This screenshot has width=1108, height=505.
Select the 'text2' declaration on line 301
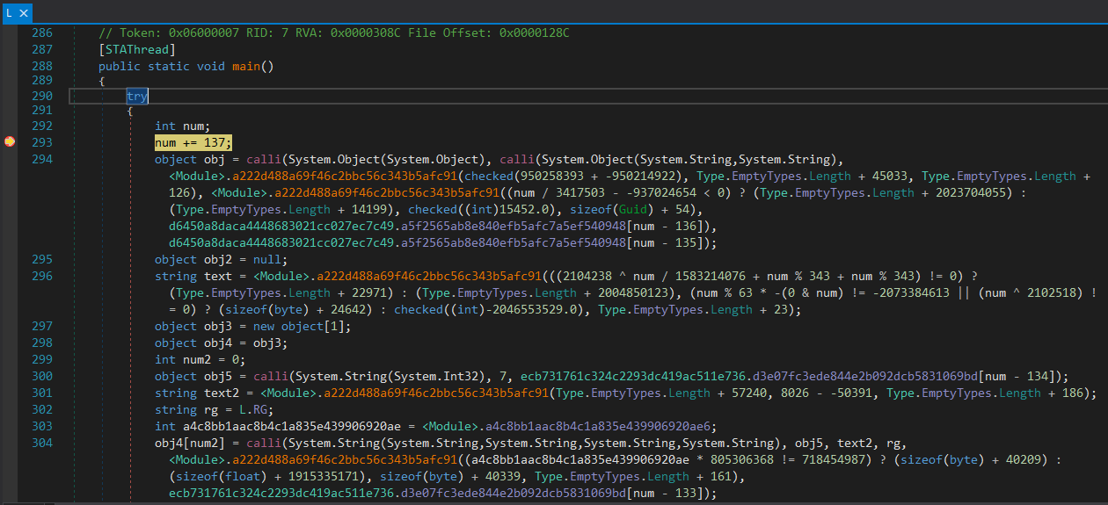[220, 393]
